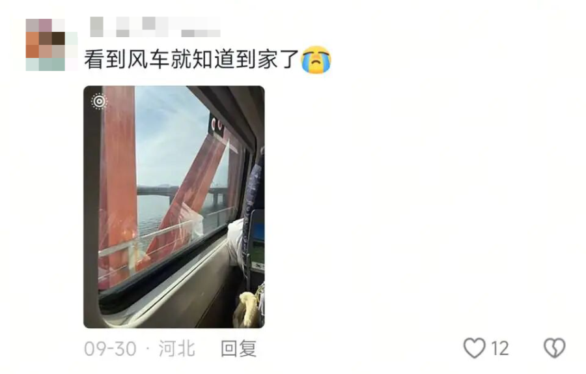The image size is (586, 374).
Task: Click the 09-30 date stamp
Action: (110, 349)
